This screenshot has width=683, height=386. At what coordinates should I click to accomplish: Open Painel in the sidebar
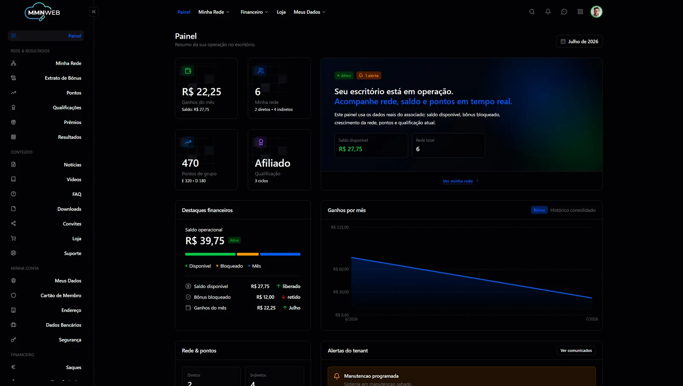(x=46, y=36)
